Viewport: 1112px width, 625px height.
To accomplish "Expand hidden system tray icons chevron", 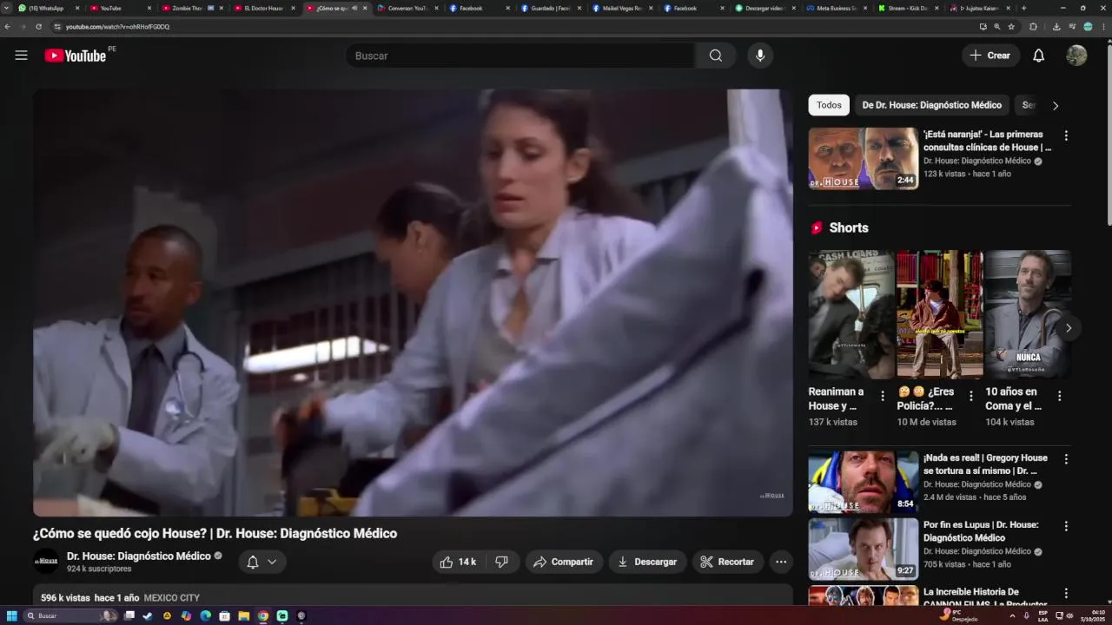I will 1012,615.
